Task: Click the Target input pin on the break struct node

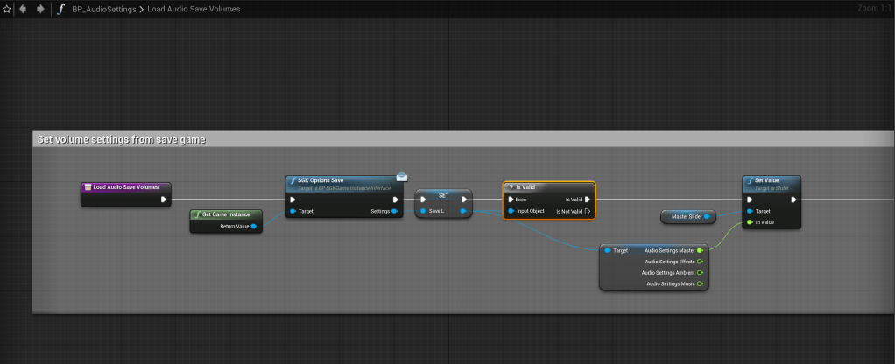Action: click(608, 250)
